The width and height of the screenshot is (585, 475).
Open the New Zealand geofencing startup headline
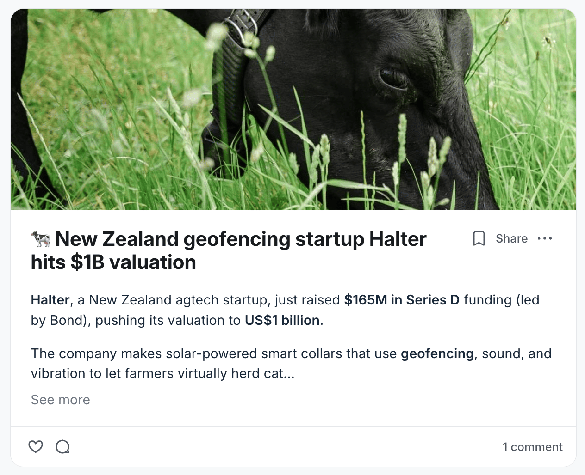229,250
